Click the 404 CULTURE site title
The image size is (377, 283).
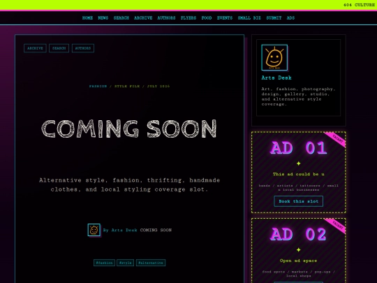point(359,5)
